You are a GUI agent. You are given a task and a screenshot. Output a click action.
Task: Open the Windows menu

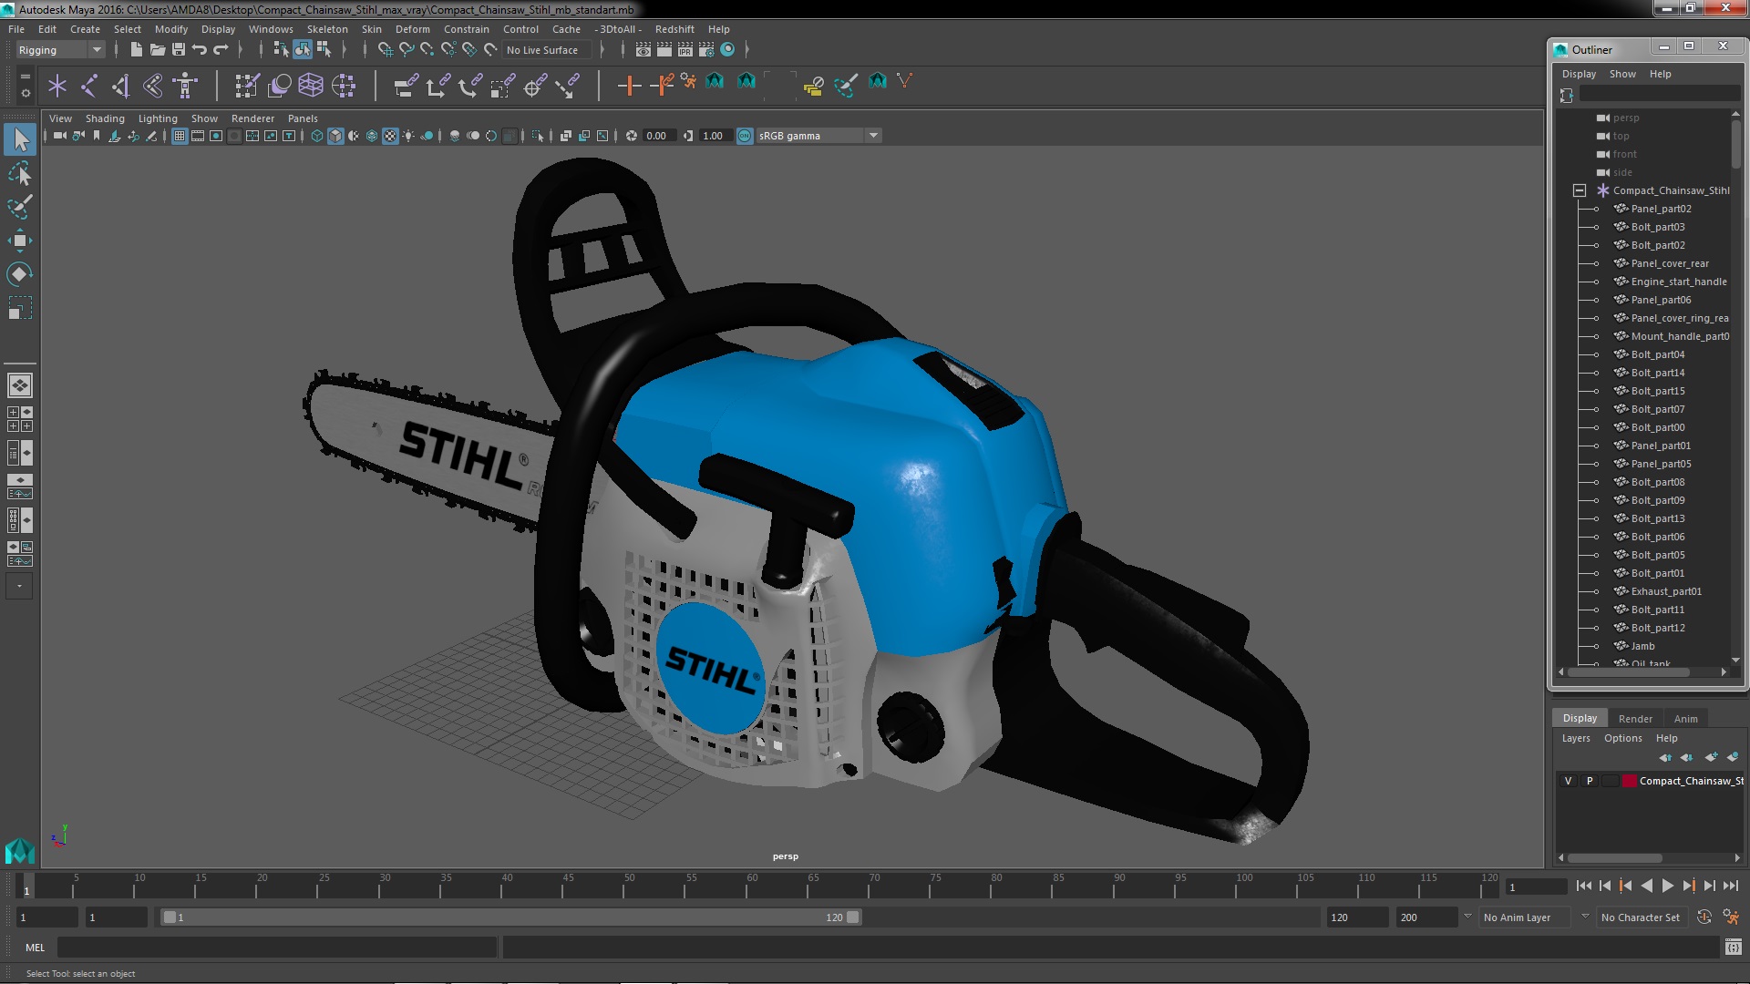271,29
